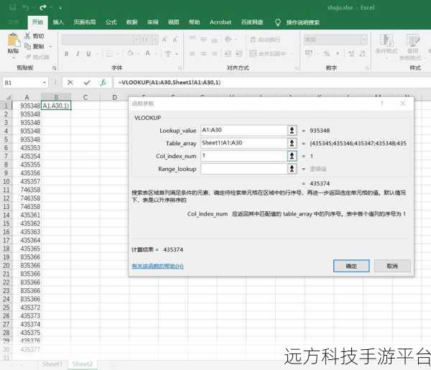Viewport: 431px width, 370px height.
Task: Click the Table_array input field
Action: point(244,143)
